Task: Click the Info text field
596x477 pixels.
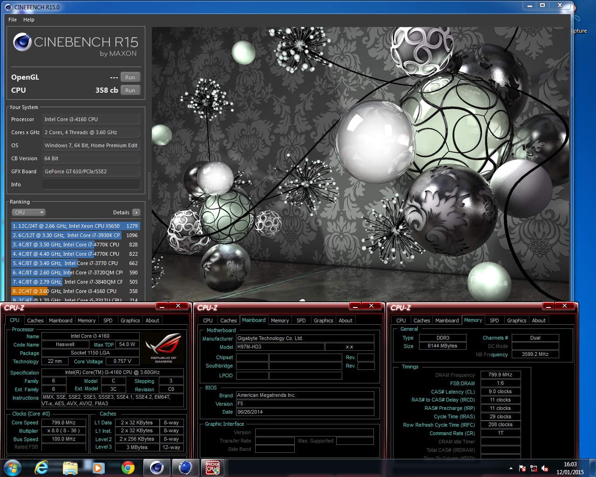Action: click(x=91, y=184)
